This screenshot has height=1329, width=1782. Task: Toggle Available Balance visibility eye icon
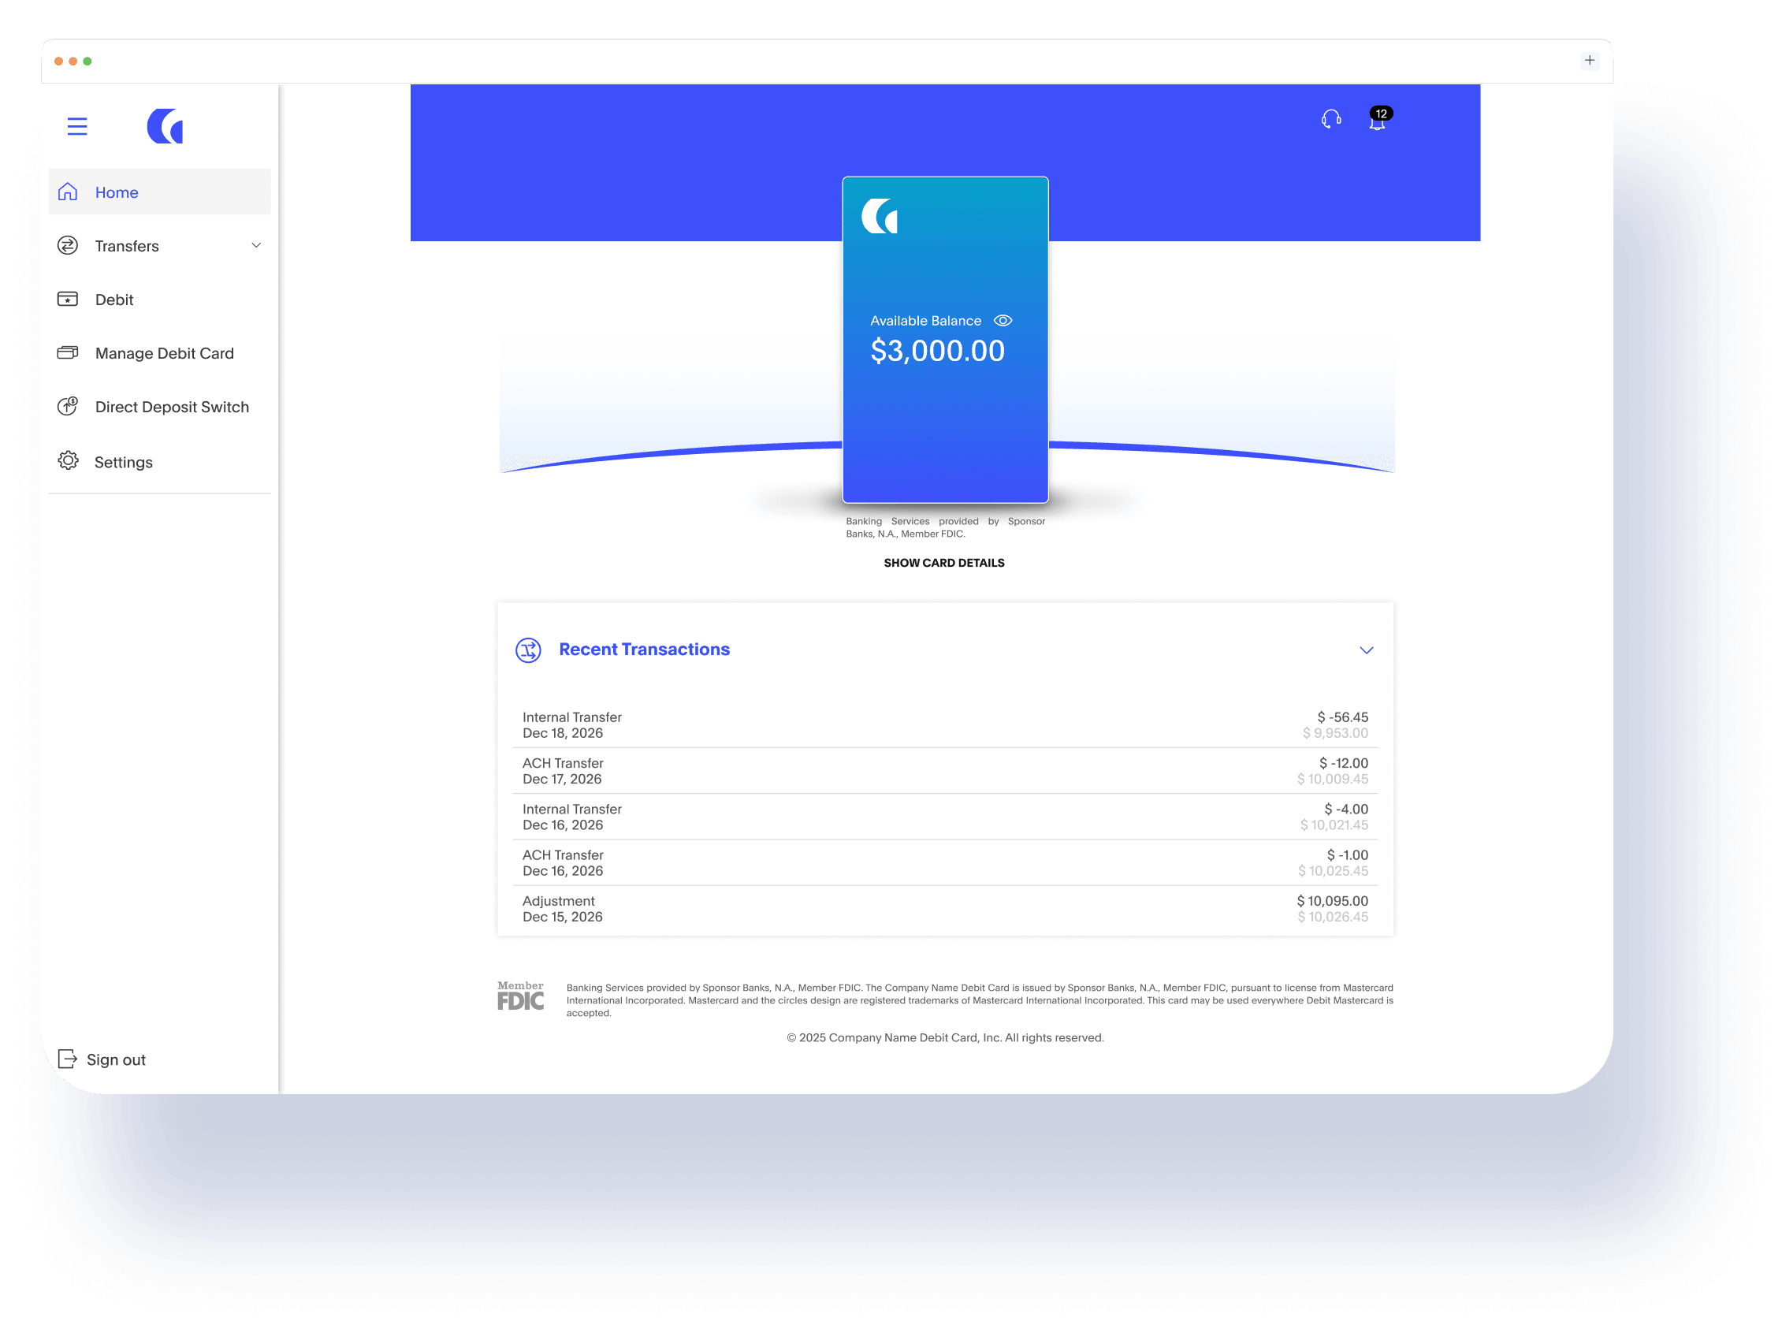pos(1003,320)
